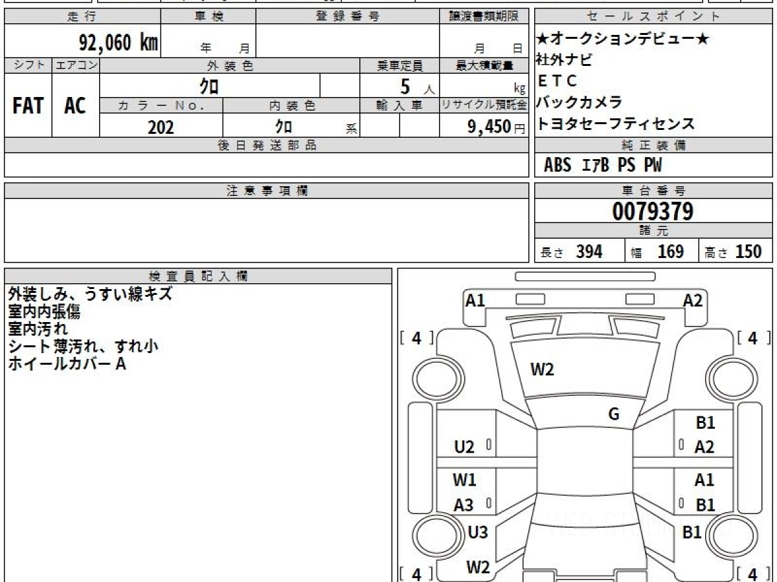Select the U2 marking on the diagram
This screenshot has width=777, height=582.
[464, 447]
